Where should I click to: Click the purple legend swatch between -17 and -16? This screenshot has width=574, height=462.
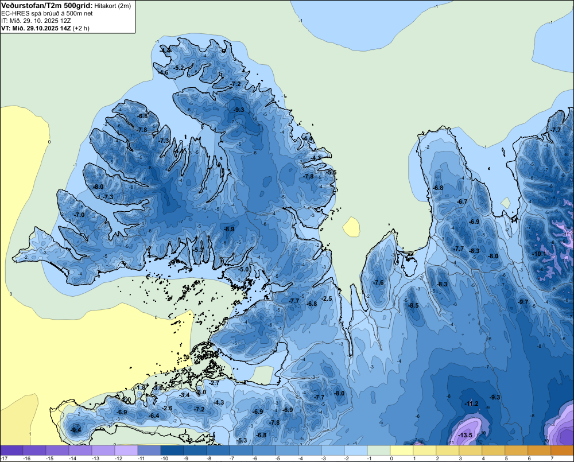coord(11,451)
